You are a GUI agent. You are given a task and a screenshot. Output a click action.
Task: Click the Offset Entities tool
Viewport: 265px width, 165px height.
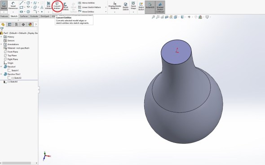(65, 7)
